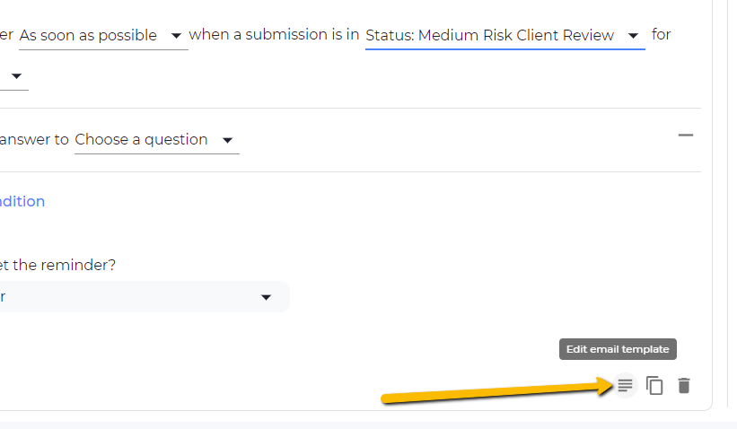Expand the small dropdown below the timing row
Screen dimensions: 737x429
coord(16,76)
